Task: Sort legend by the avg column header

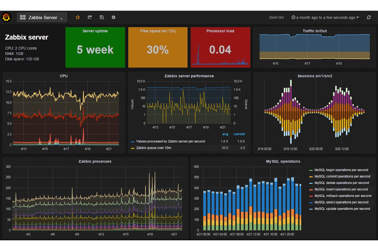Action: tap(225, 134)
